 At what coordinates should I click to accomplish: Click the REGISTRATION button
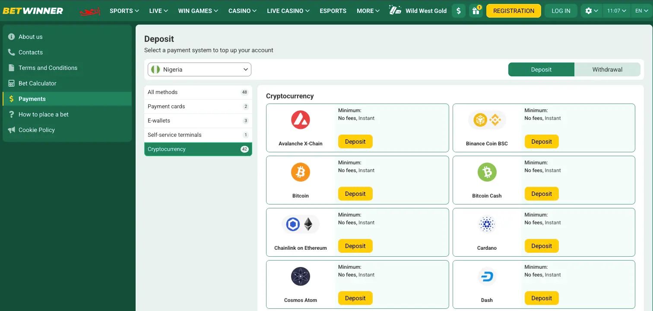[514, 11]
